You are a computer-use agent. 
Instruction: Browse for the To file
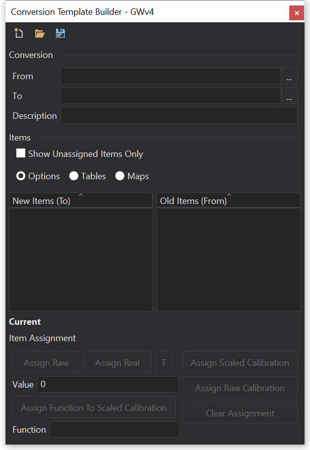pyautogui.click(x=289, y=96)
